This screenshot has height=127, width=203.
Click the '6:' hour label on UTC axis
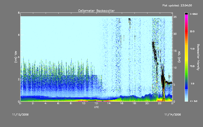[59, 103]
